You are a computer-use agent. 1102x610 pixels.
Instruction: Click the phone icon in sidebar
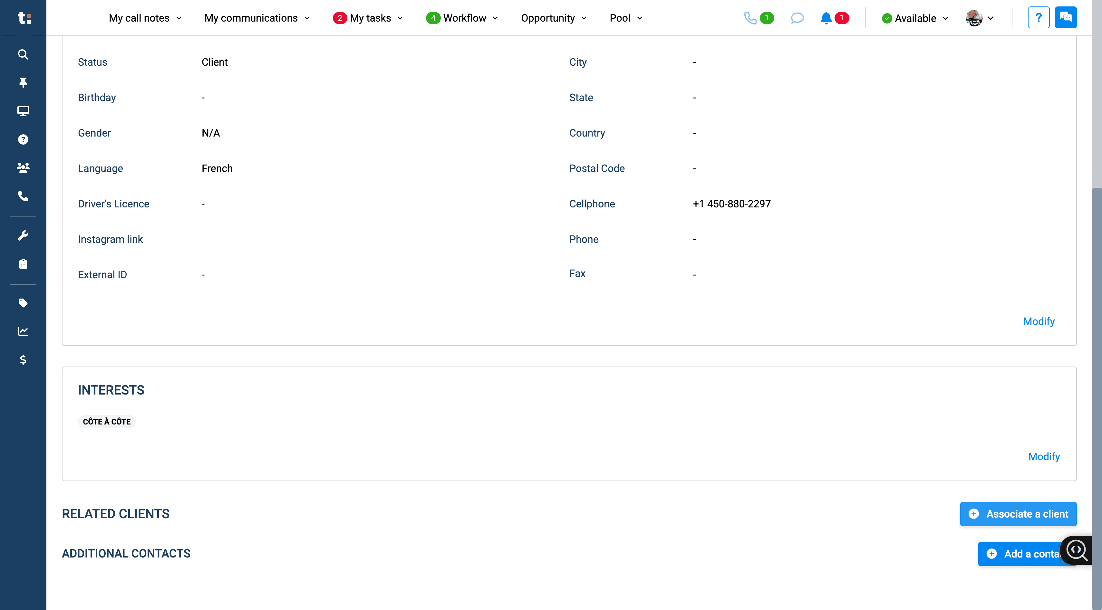23,196
